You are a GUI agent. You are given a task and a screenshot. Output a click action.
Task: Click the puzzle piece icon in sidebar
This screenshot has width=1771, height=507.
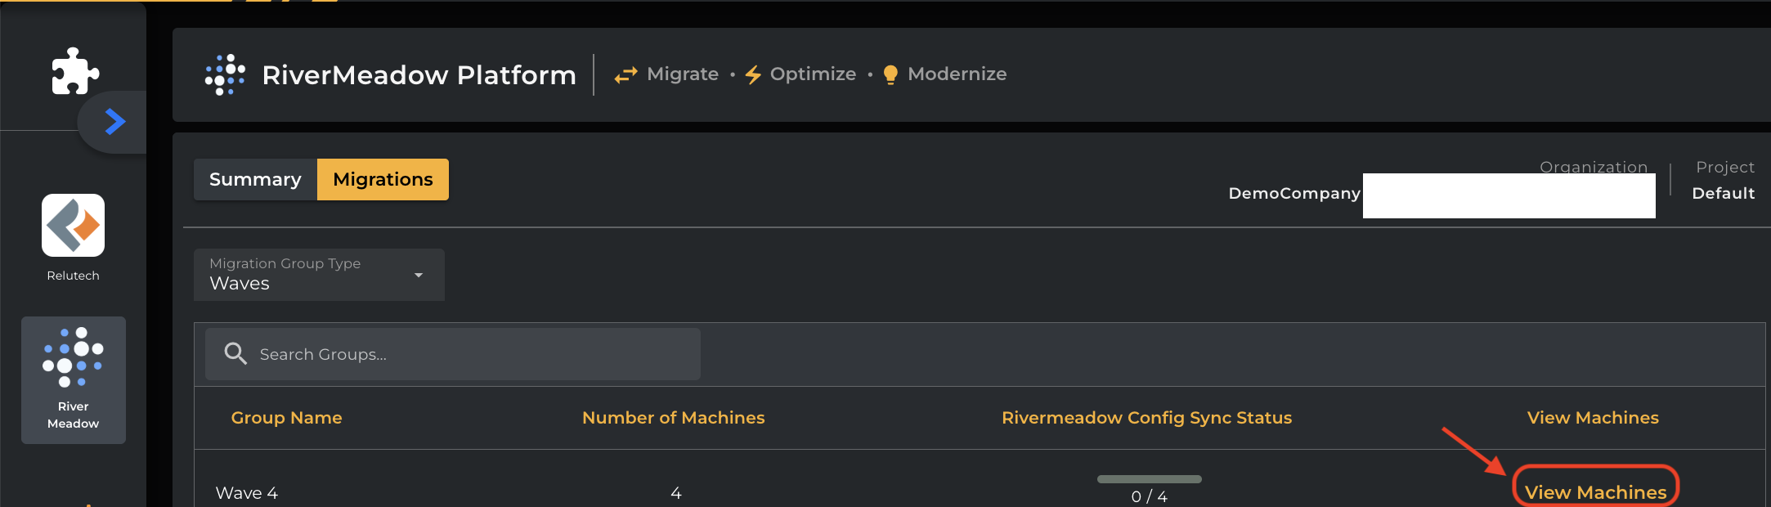click(74, 72)
